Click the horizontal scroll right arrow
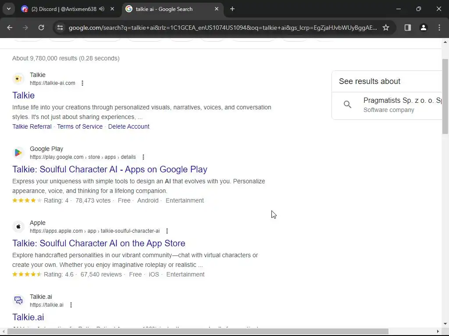Viewport: 449px width, 336px height. (x=438, y=332)
